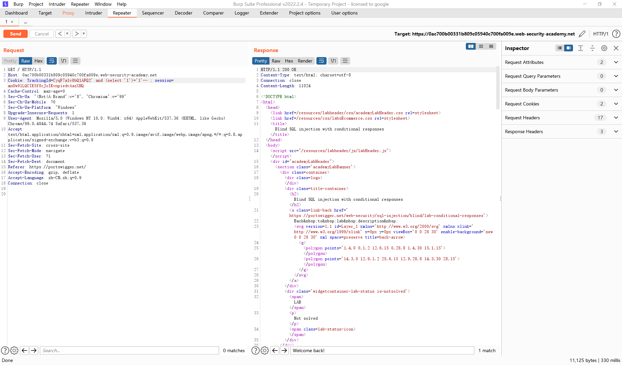Switch to the Decoder tab

[x=184, y=13]
